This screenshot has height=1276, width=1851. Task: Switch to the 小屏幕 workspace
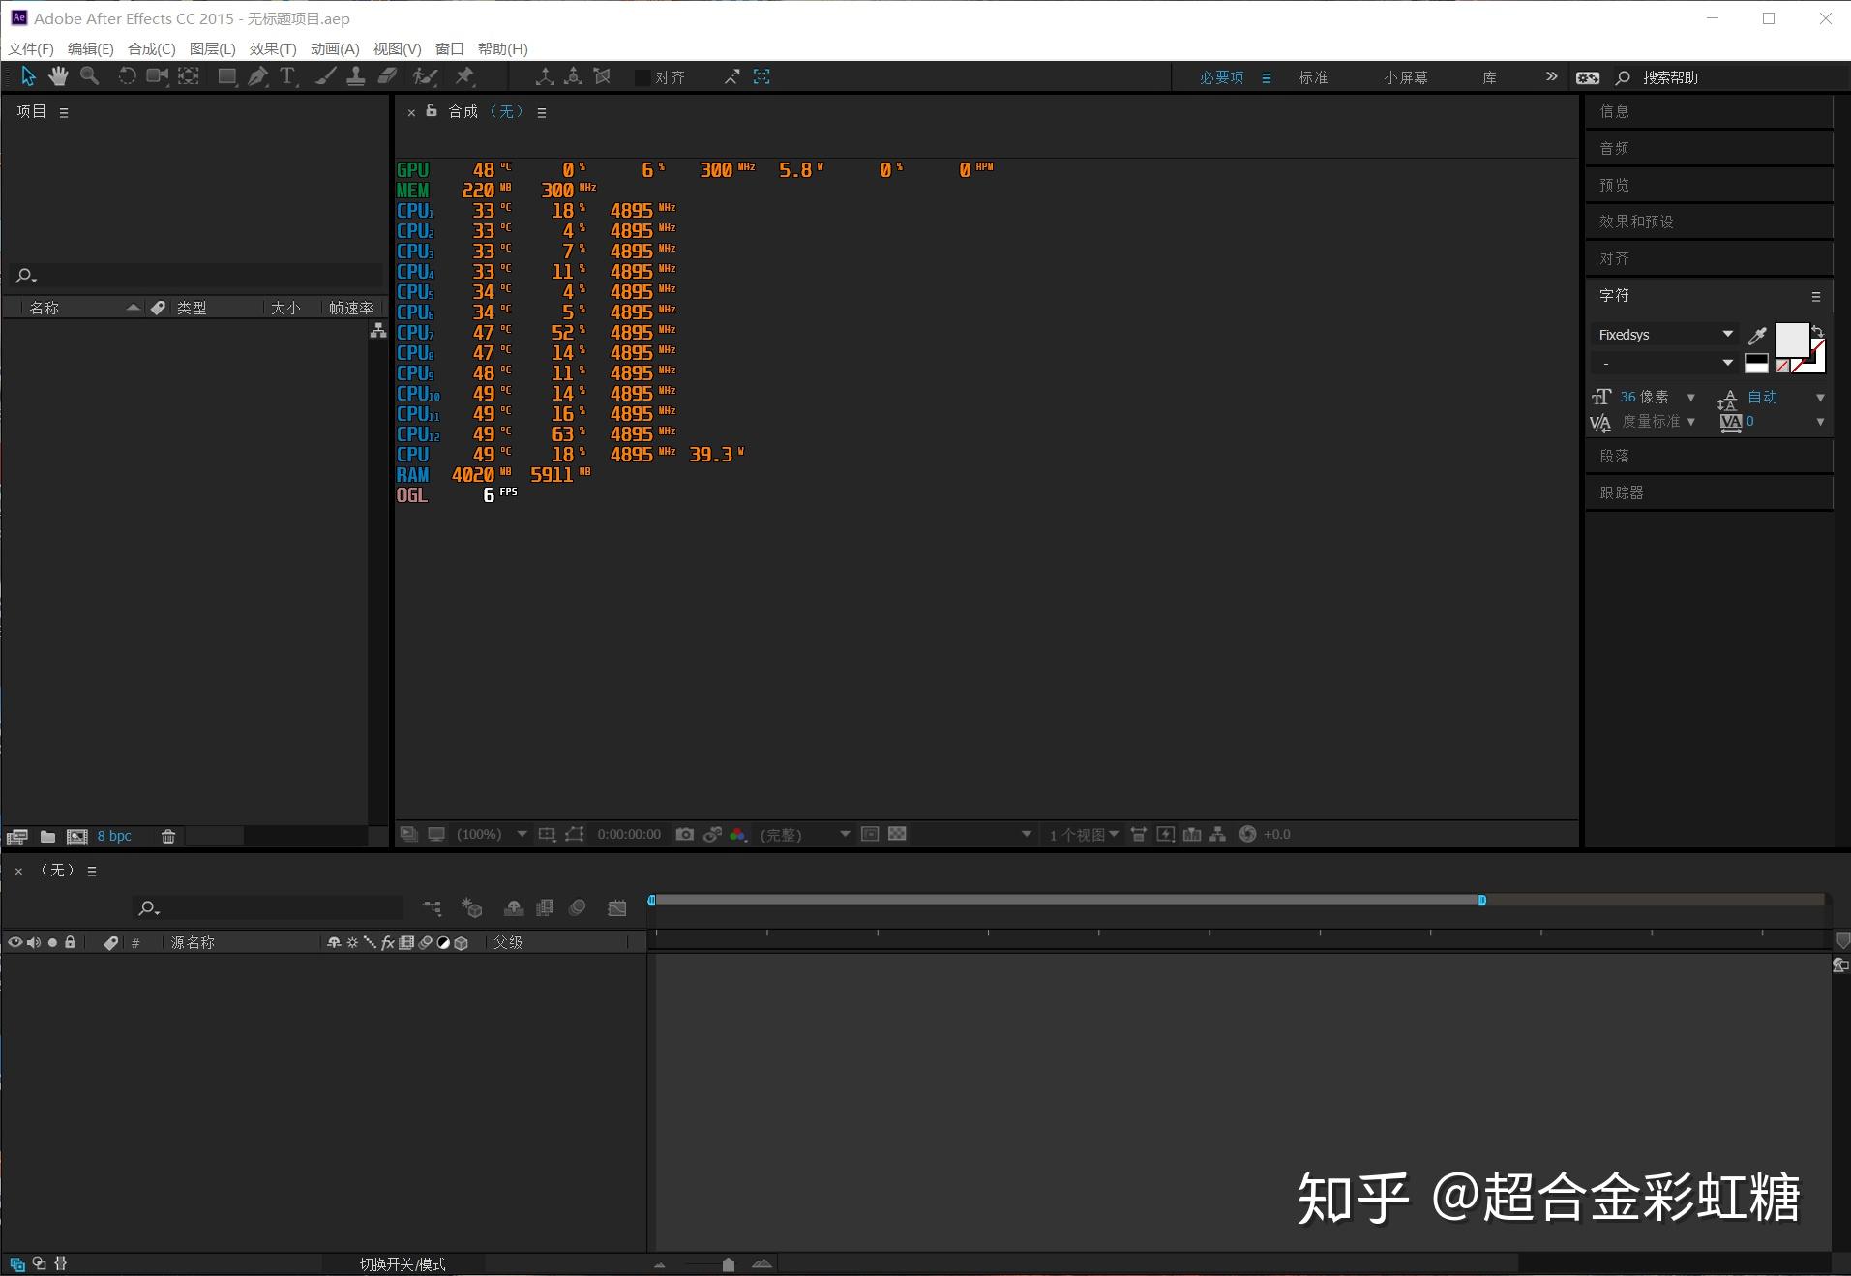click(1406, 77)
